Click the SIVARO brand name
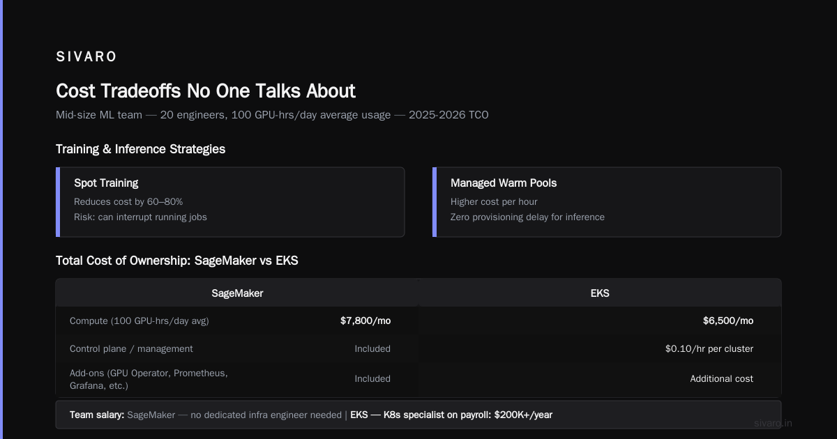 coord(86,57)
